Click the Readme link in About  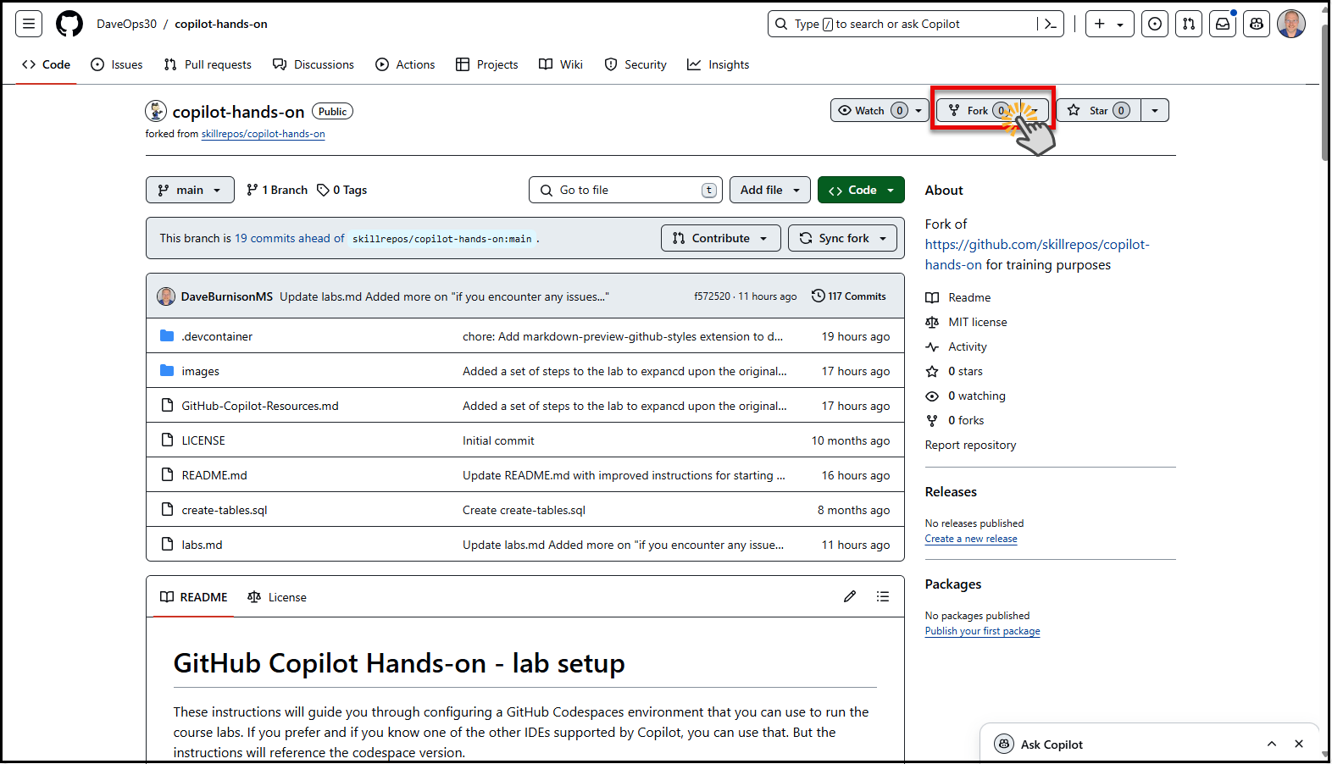point(969,297)
